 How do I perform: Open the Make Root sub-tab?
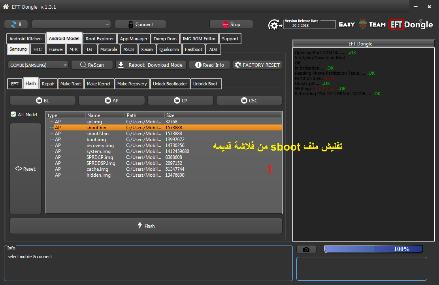pos(71,84)
